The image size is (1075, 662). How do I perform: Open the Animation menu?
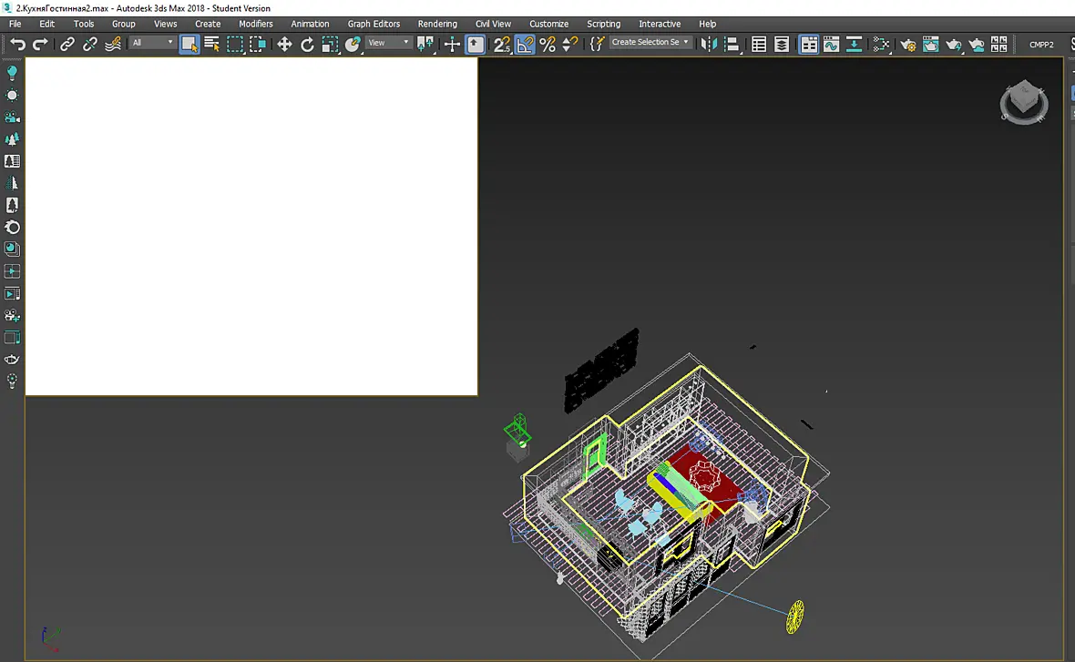coord(310,24)
